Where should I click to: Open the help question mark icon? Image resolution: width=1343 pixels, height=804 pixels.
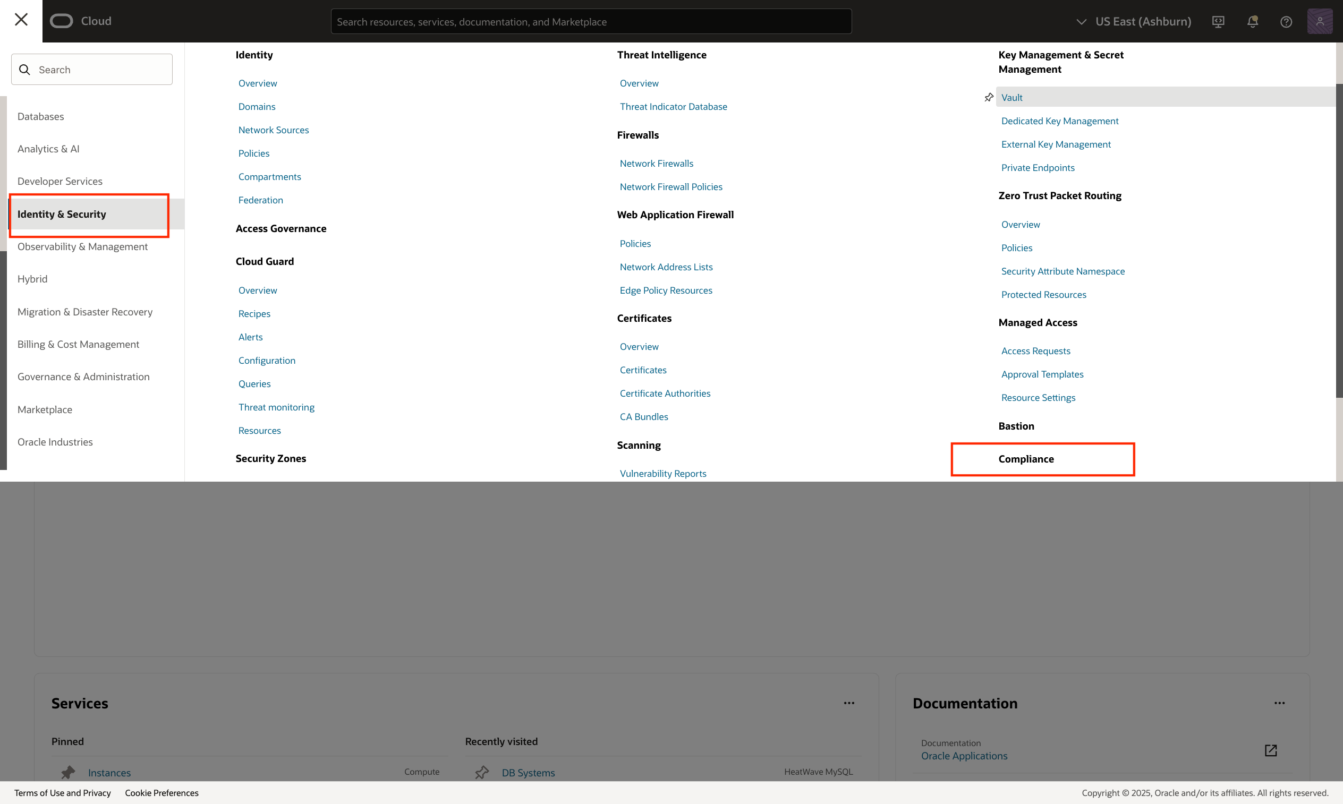coord(1286,22)
